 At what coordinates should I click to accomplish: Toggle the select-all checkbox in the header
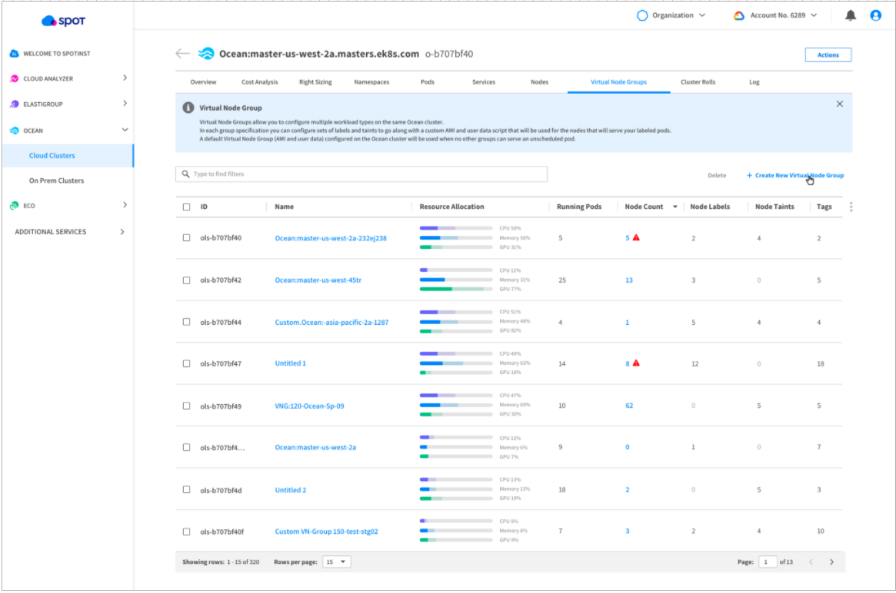point(186,207)
